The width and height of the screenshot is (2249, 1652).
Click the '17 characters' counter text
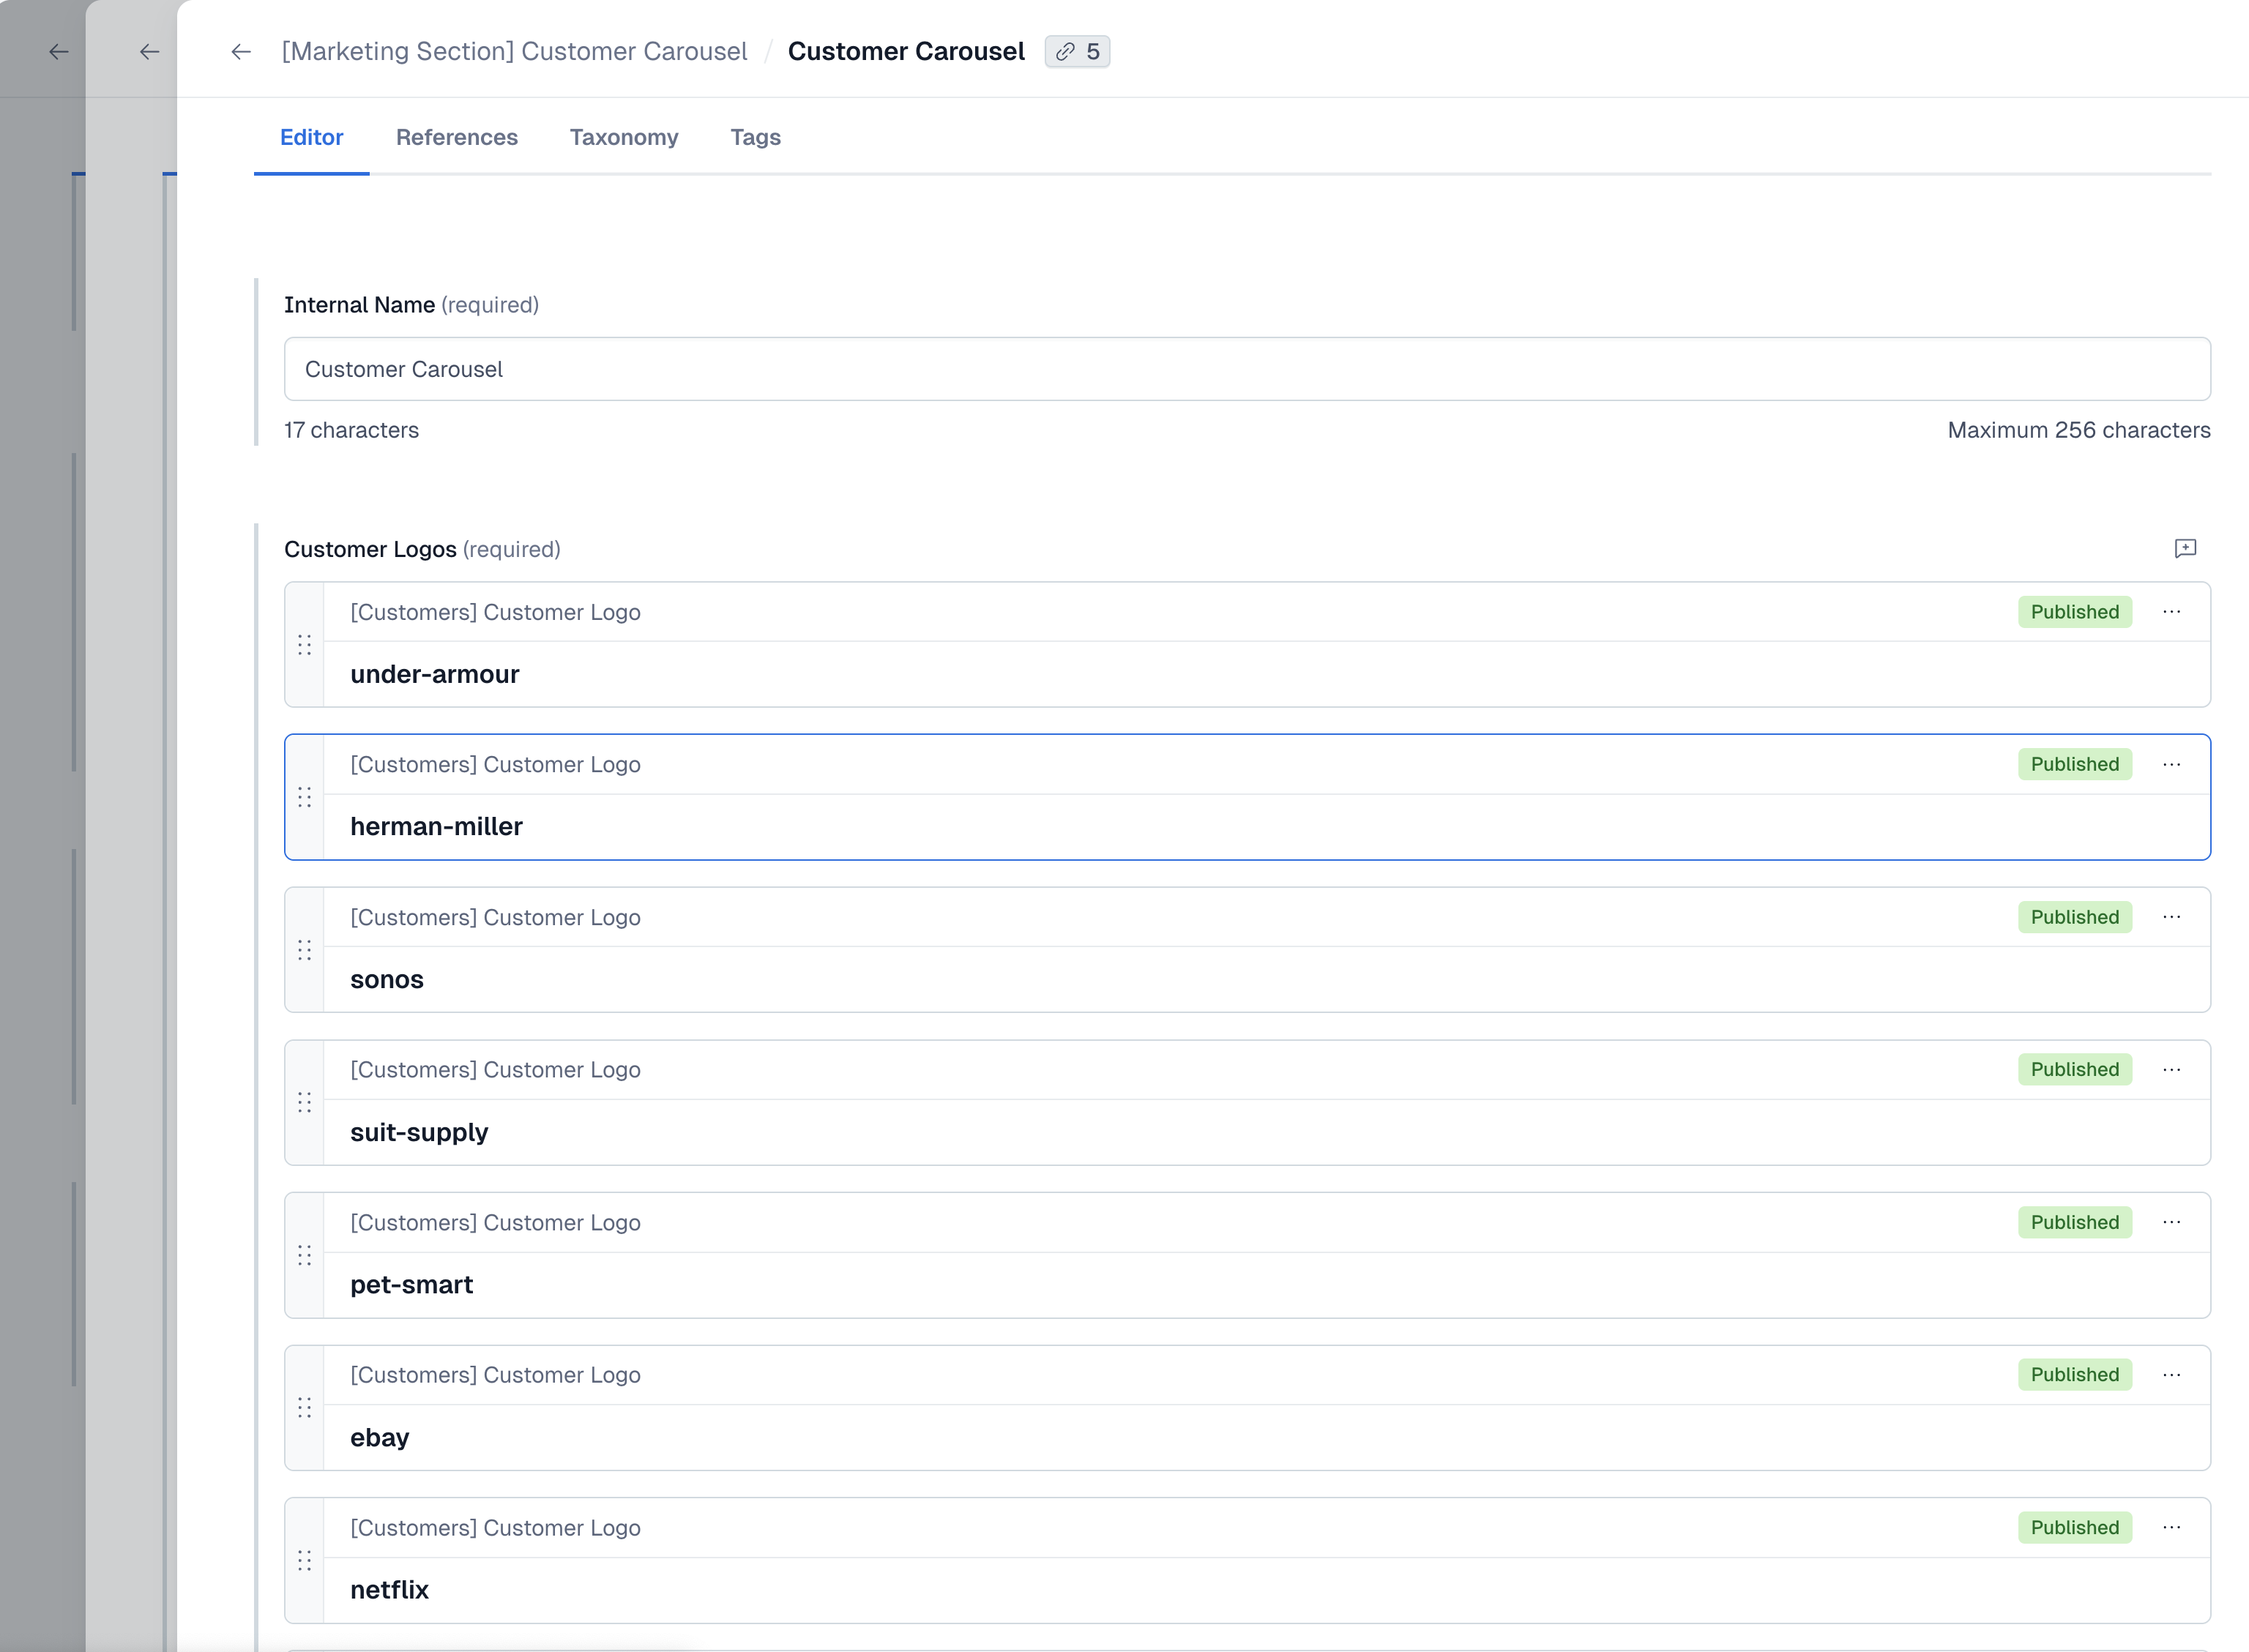point(351,430)
